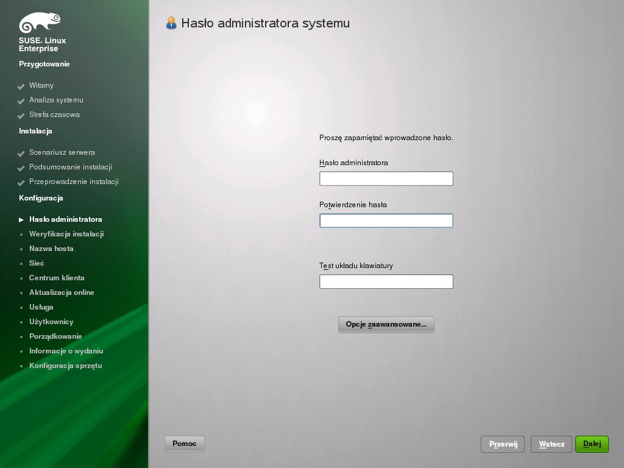Select Analiza systemu step in sidebar
The height and width of the screenshot is (468, 624).
(x=56, y=101)
